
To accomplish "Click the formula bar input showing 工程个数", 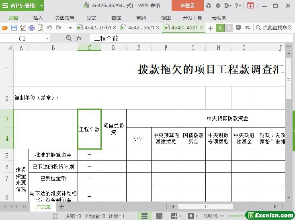I will tap(181, 38).
